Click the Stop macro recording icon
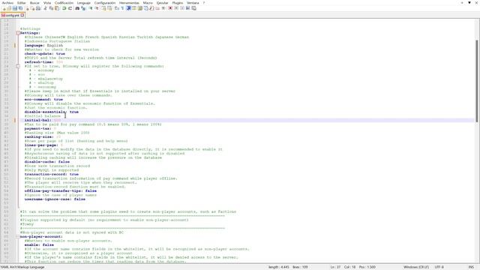 tap(176, 8)
